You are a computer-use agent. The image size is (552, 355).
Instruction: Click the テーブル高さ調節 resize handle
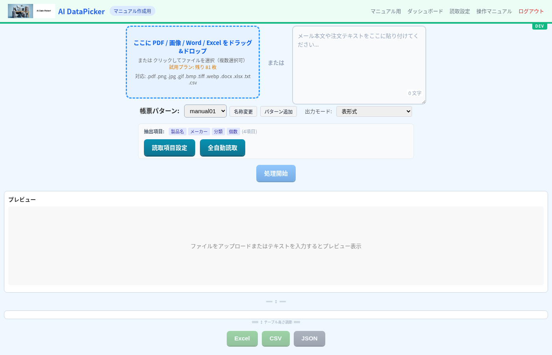(x=276, y=322)
